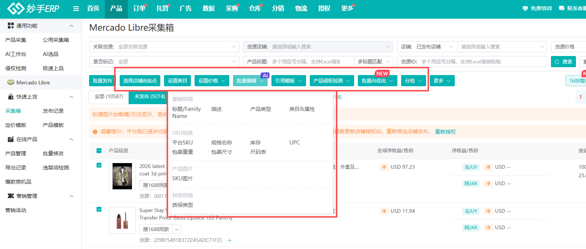Open the lipstick product thumbnail
586x249 pixels.
pyautogui.click(x=122, y=220)
